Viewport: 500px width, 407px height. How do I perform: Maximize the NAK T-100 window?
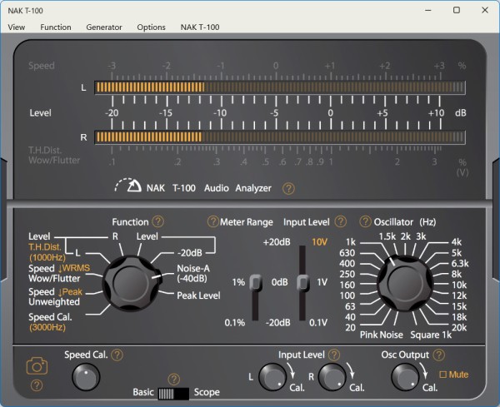[x=457, y=10]
